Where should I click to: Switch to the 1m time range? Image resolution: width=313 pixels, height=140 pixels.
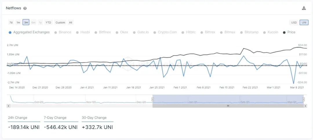(18, 22)
